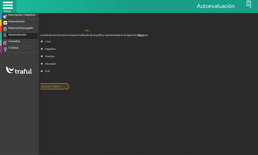
Task: Pick the No existe answer
Action: pos(42,64)
